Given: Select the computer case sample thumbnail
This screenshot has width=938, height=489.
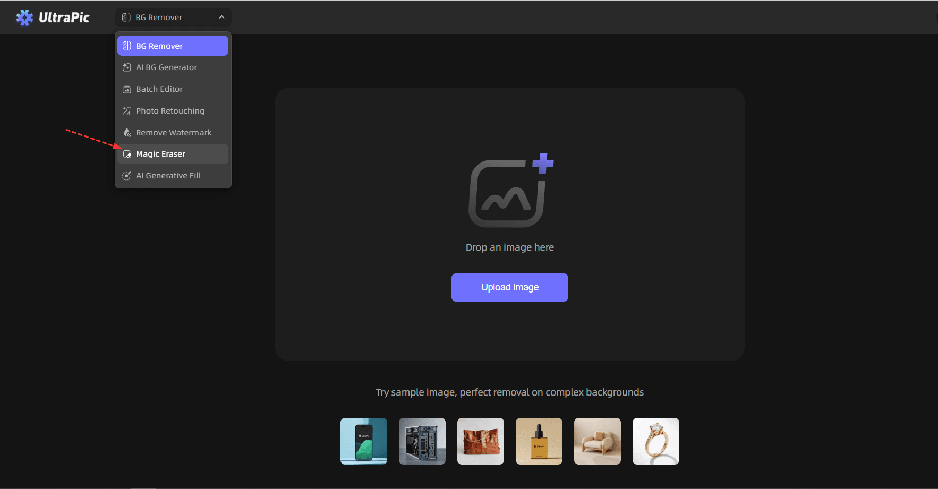Looking at the screenshot, I should click(x=422, y=441).
